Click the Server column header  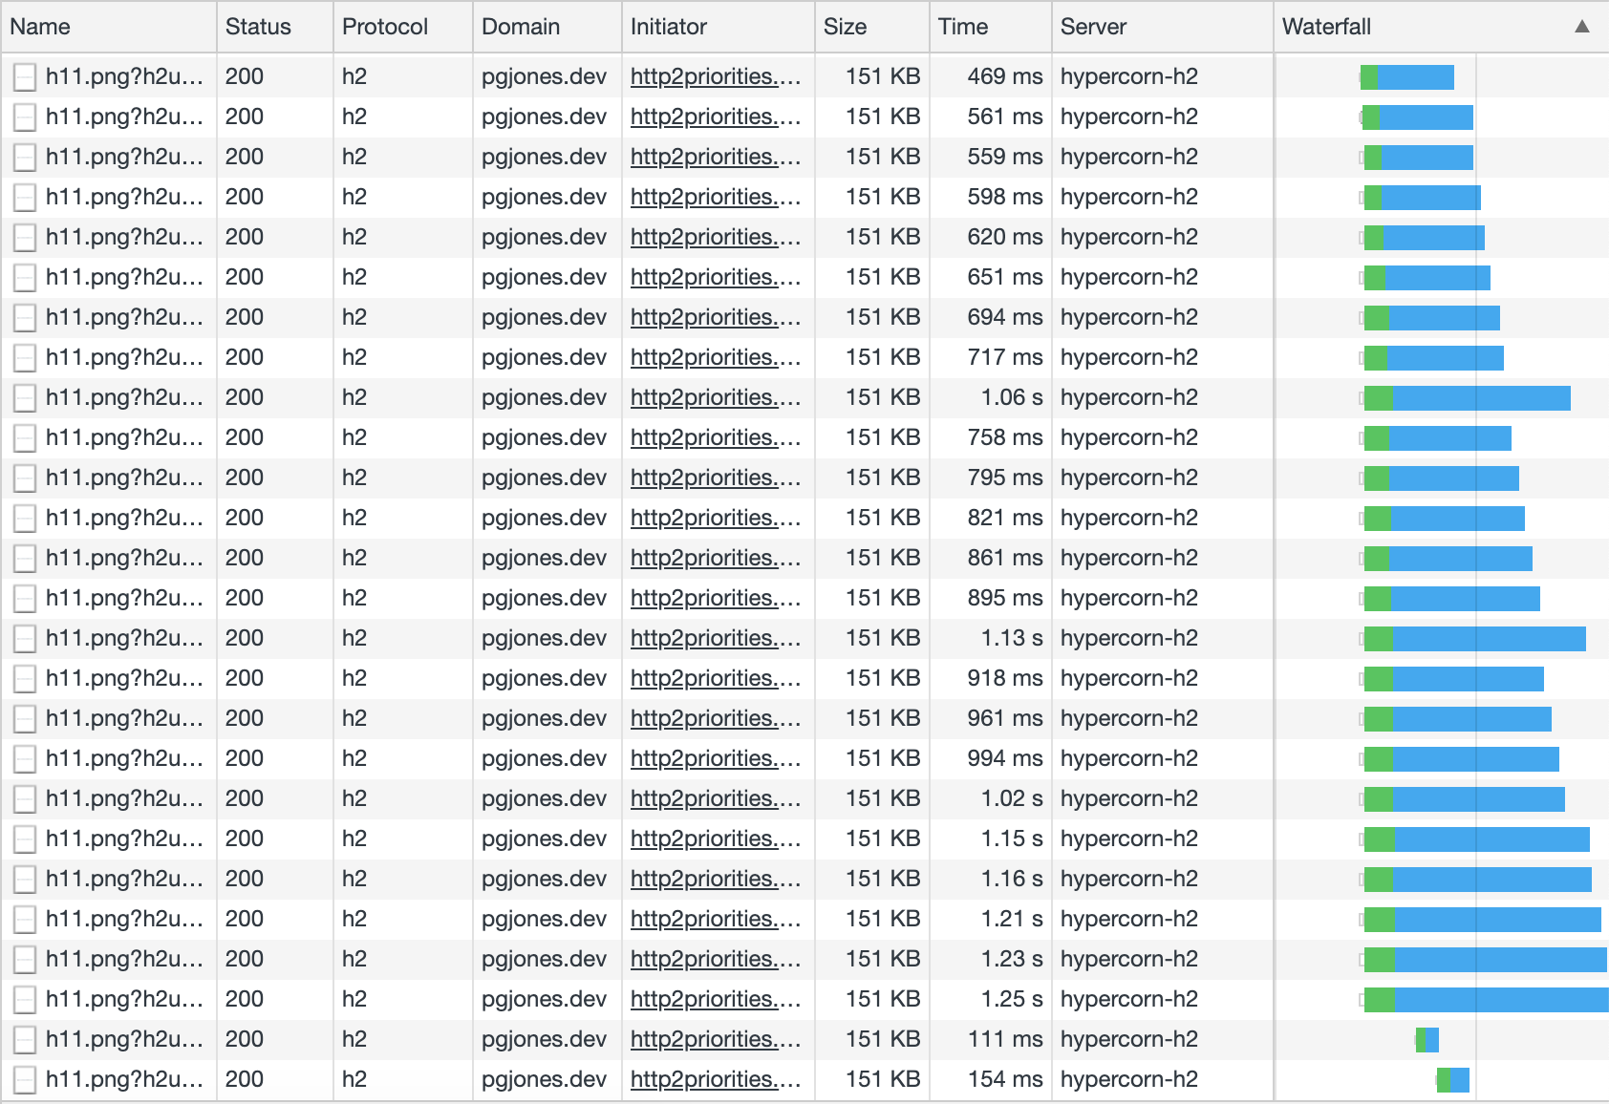coord(1093,27)
